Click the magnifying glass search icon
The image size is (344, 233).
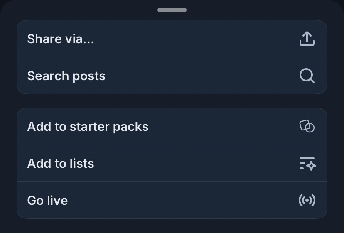[x=307, y=76]
